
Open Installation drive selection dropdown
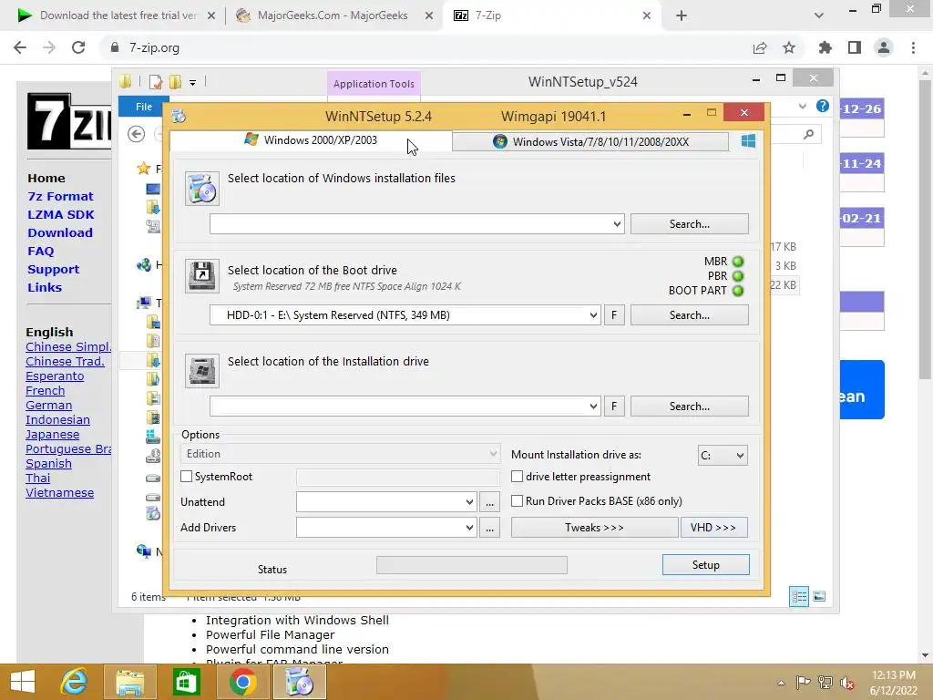[x=593, y=406]
